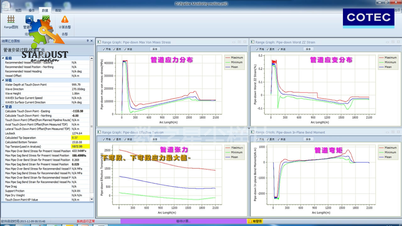Open the Range图例 legend tool
Viewport: 402px width, 226px height.
(x=11, y=22)
